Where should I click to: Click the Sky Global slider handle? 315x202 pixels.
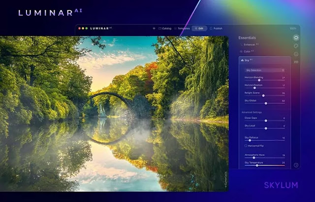[x=266, y=103]
